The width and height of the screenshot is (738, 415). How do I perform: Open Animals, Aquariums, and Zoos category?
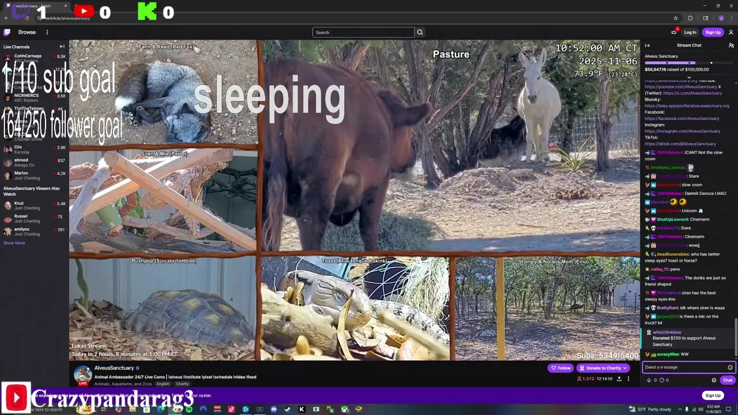(124, 384)
